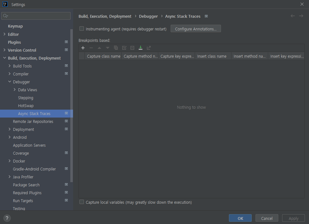
Task: Click the project icon next to Remote Jar Repositories
Action: pyautogui.click(x=66, y=121)
